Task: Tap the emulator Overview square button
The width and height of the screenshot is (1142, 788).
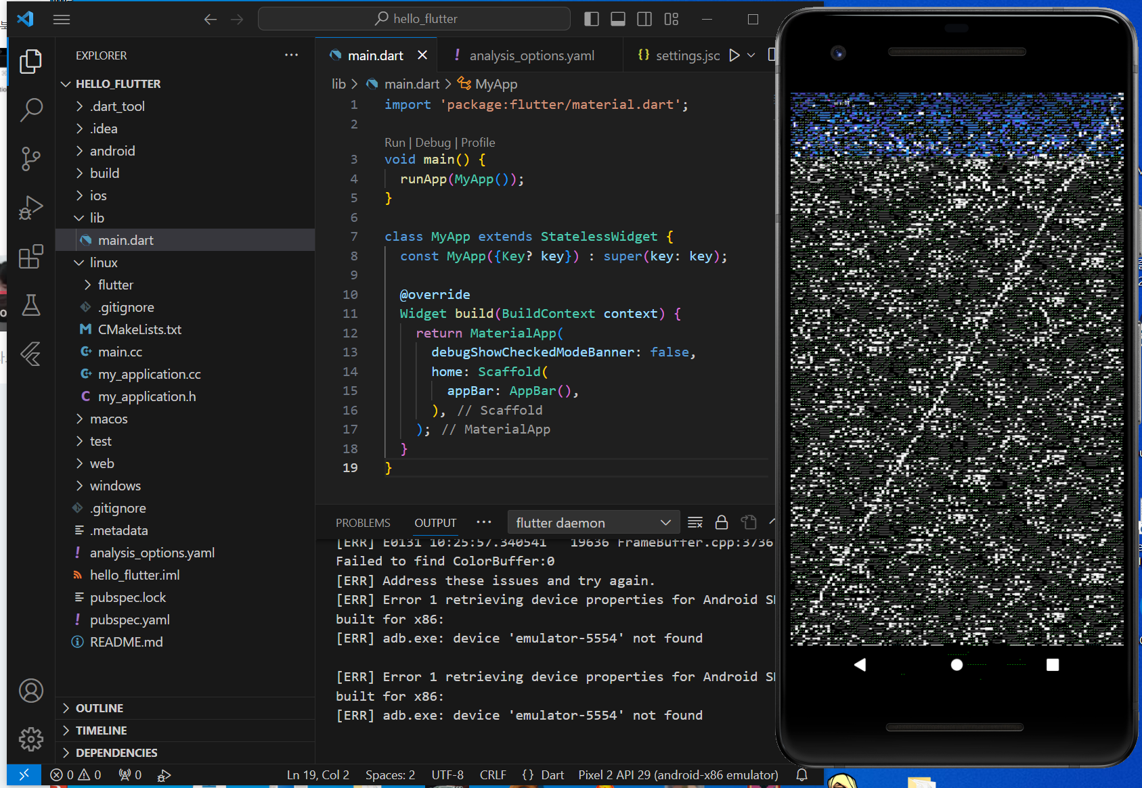Action: 1053,665
